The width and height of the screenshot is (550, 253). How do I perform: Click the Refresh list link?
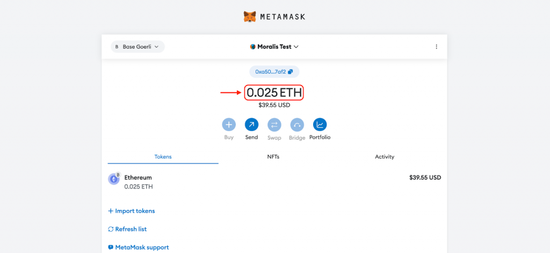[127, 229]
